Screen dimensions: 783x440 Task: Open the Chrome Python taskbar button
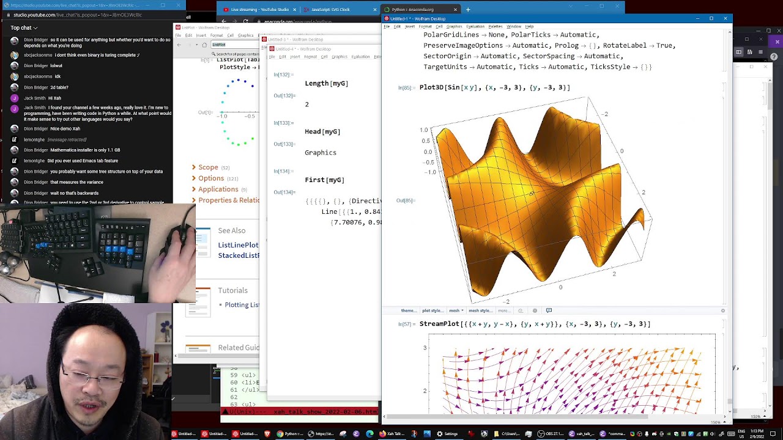click(291, 434)
